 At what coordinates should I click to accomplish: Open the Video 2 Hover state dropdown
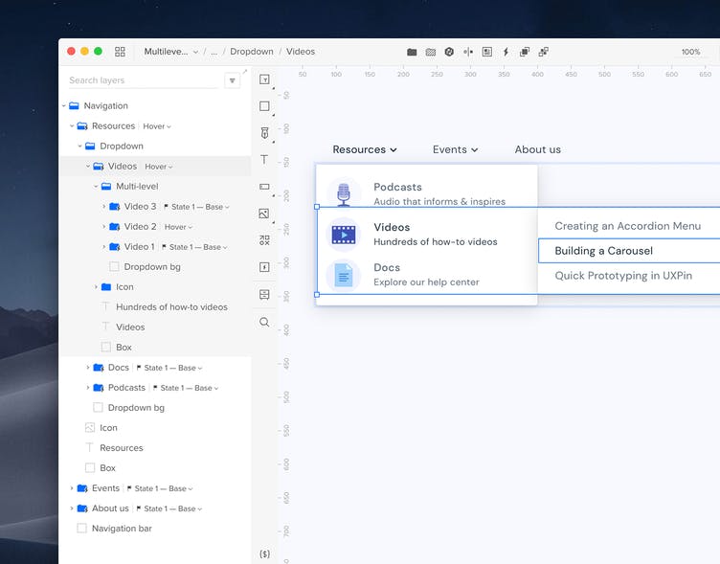[176, 227]
